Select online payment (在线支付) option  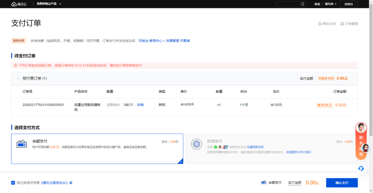coord(272,149)
